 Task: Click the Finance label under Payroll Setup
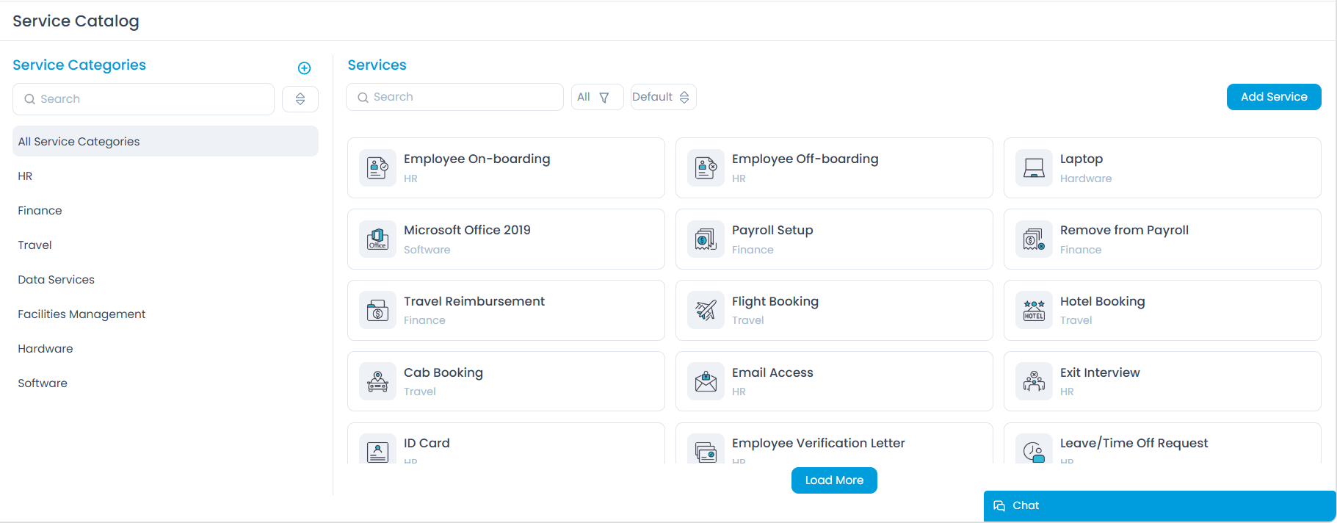tap(753, 250)
